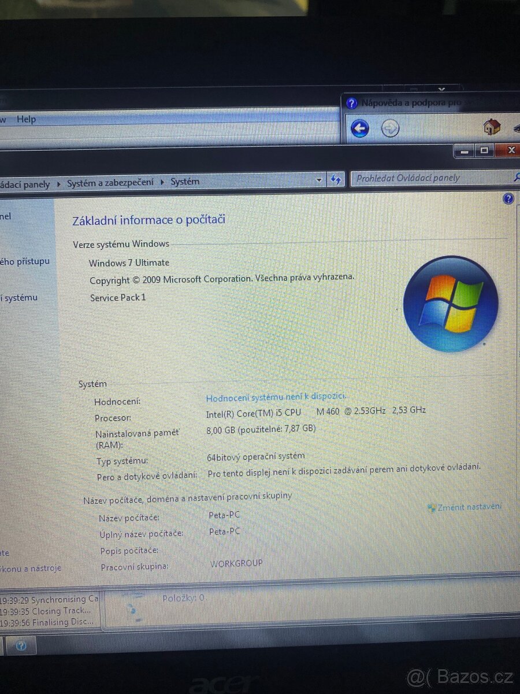520x694 pixels.
Task: Click the 19:39:29 Synchronising log entry
Action: click(x=50, y=599)
